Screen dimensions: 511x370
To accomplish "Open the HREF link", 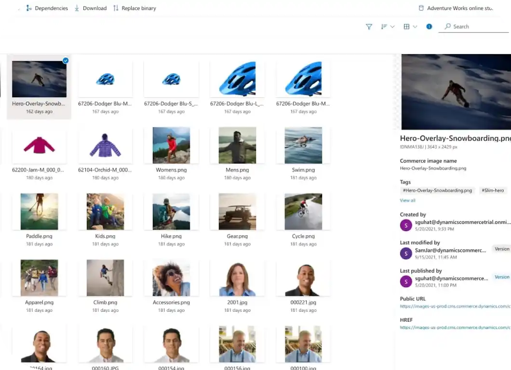I will click(455, 328).
